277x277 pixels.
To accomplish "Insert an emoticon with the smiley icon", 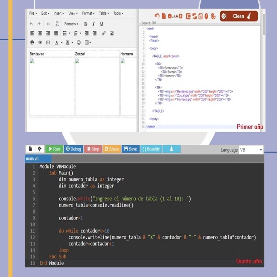I will (79, 43).
